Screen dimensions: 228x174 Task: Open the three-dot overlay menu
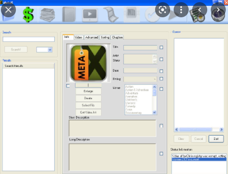181,10
